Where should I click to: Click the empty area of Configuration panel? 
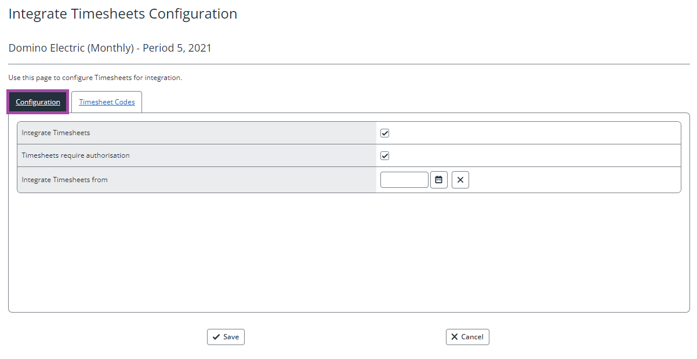tap(348, 252)
